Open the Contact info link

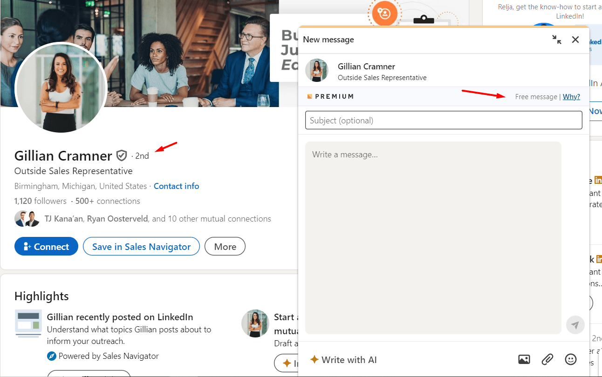(x=176, y=186)
